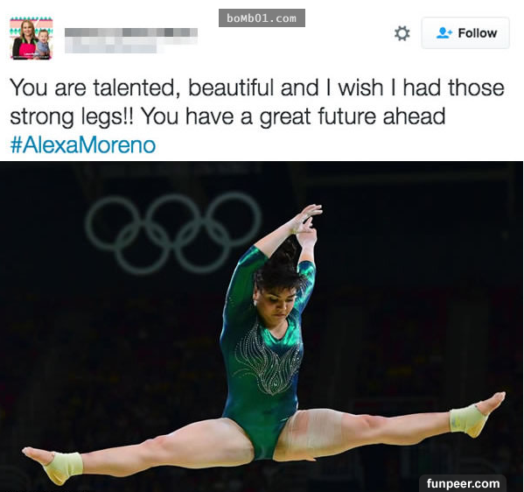The height and width of the screenshot is (492, 524).
Task: Click the Follow button
Action: 465,33
